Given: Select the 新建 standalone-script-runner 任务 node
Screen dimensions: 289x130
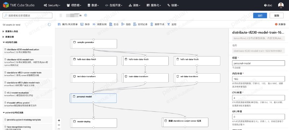Looking at the screenshot, I should (x=185, y=122).
